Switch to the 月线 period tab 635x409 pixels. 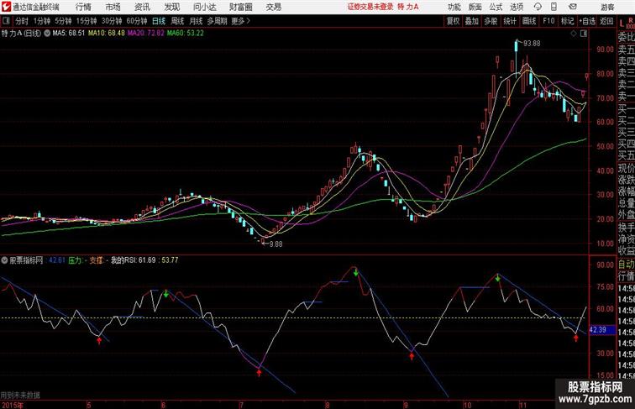196,21
